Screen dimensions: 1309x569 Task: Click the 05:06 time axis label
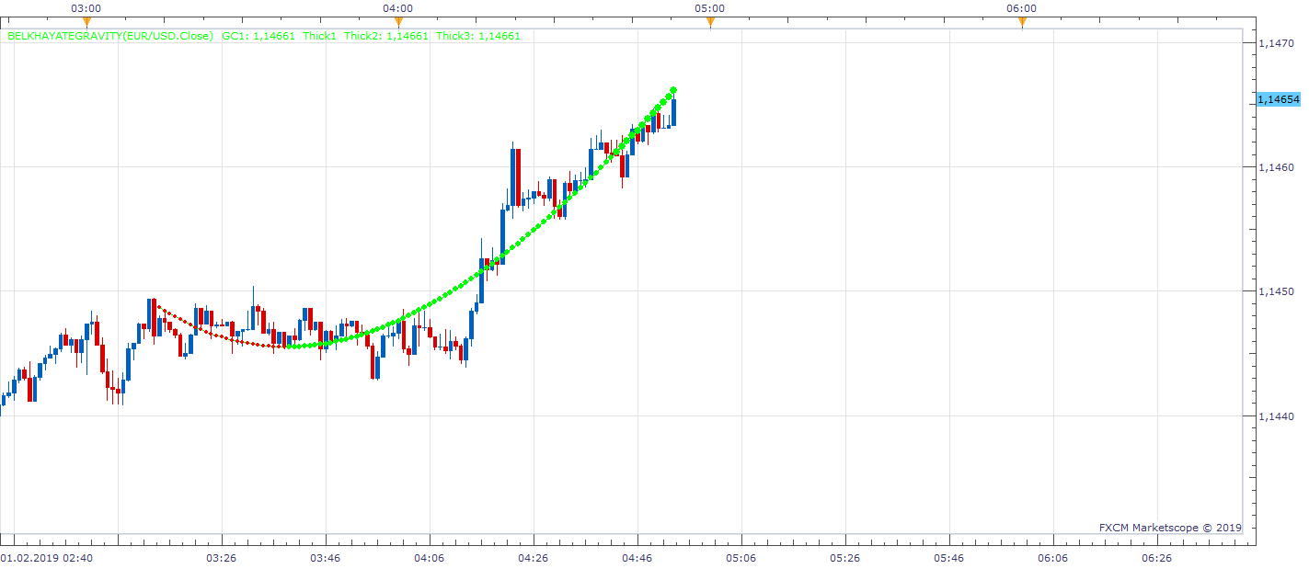(741, 557)
